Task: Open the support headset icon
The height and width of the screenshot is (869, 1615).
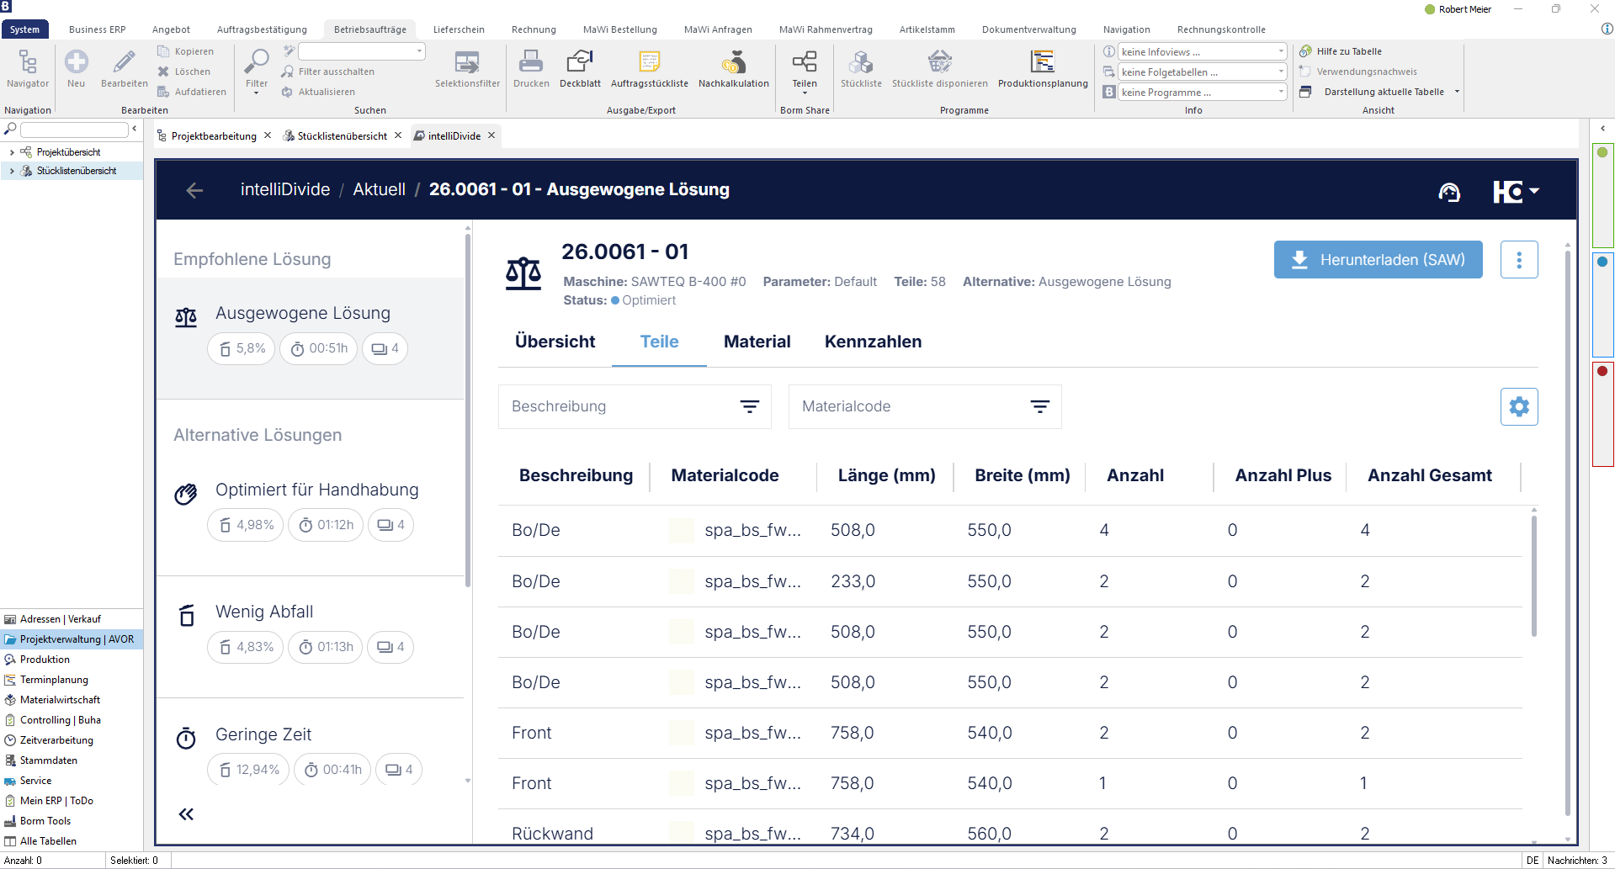Action: [x=1448, y=193]
